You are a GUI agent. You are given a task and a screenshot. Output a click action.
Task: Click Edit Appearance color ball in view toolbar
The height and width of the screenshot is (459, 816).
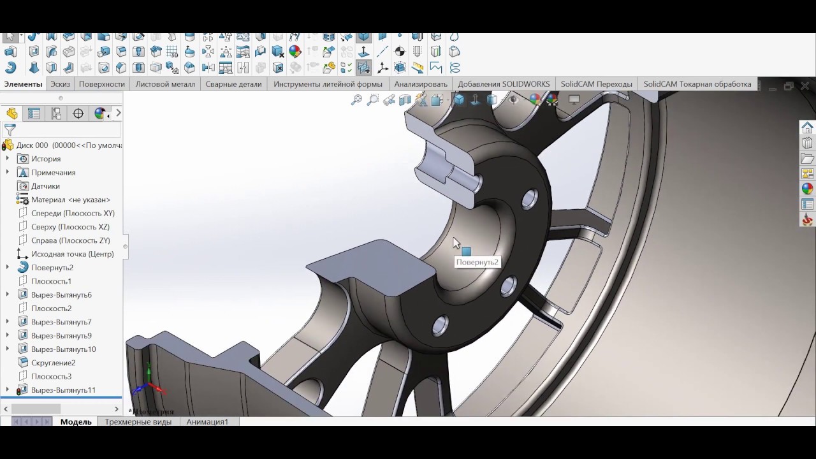click(535, 99)
